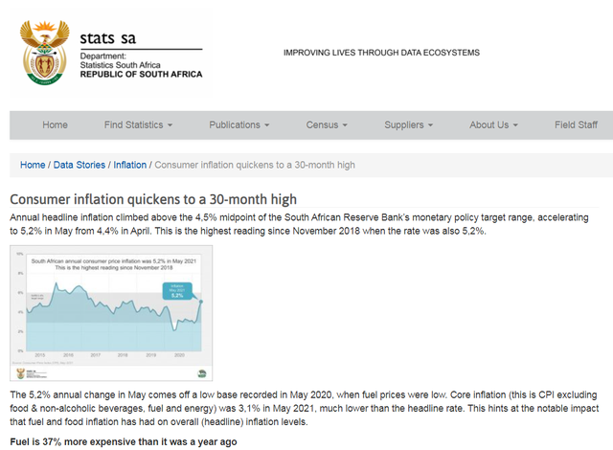This screenshot has width=613, height=450.
Task: Open the Data Stories breadcrumb link
Action: tap(79, 165)
